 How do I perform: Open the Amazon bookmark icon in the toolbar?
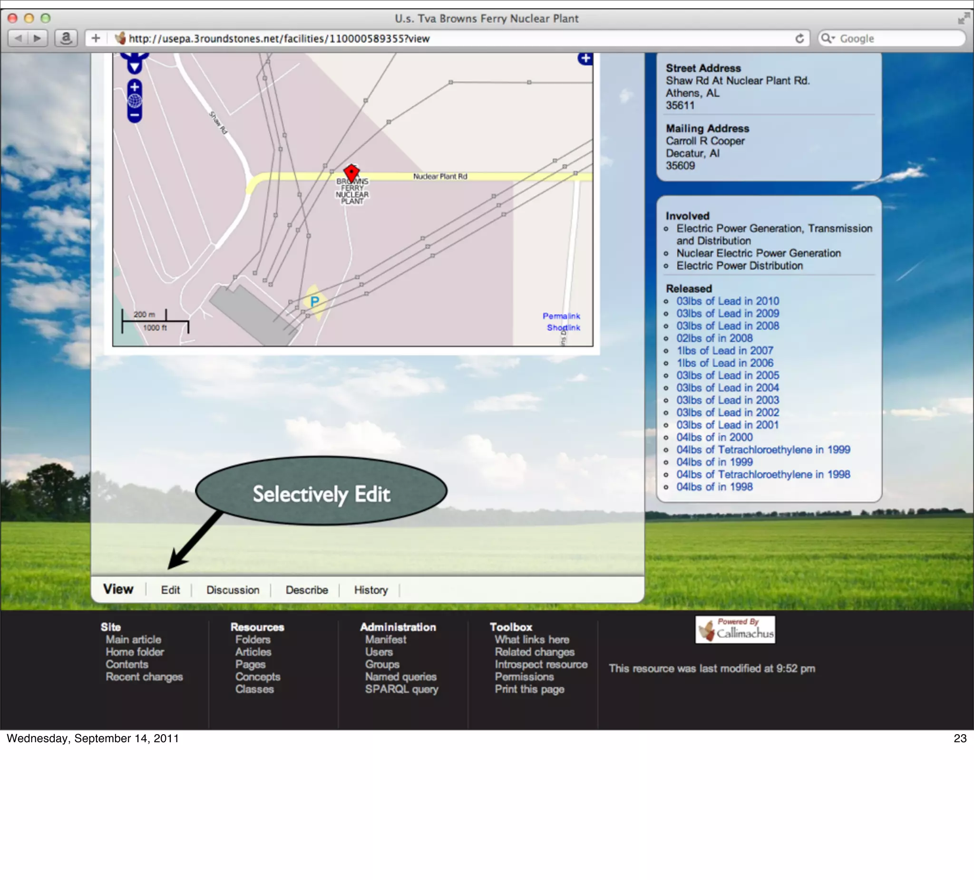coord(66,38)
